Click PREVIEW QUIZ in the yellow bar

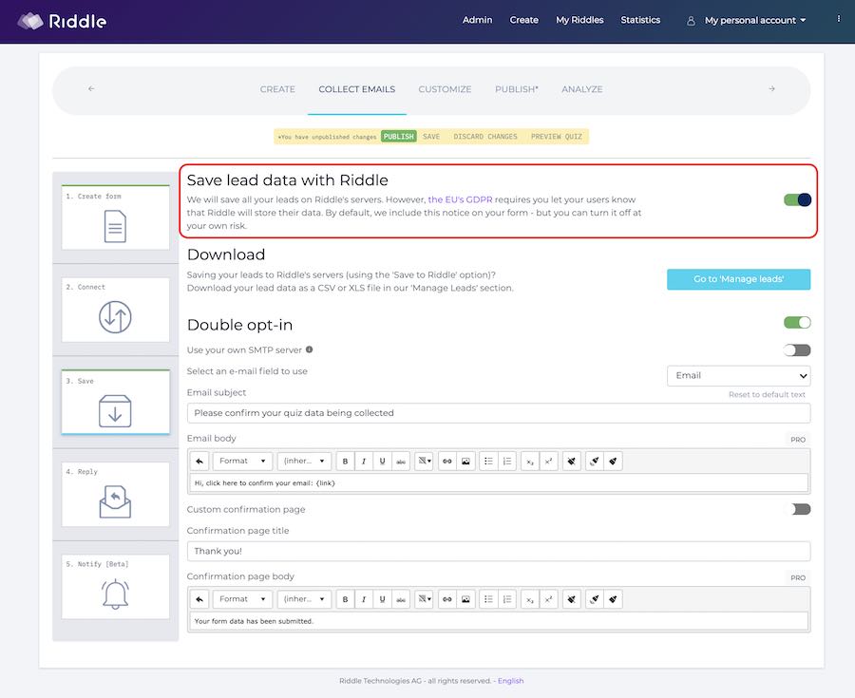556,136
